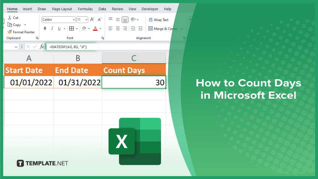318x179 pixels.
Task: Select the End Date header cell
Action: tap(78, 70)
